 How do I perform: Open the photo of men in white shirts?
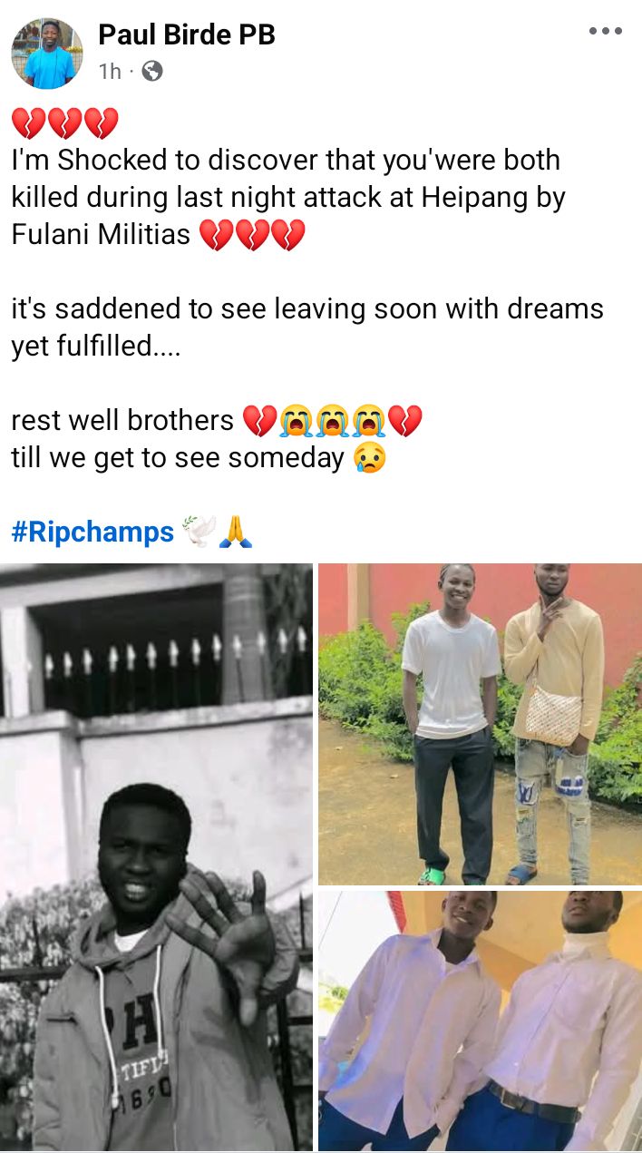pos(481,1021)
